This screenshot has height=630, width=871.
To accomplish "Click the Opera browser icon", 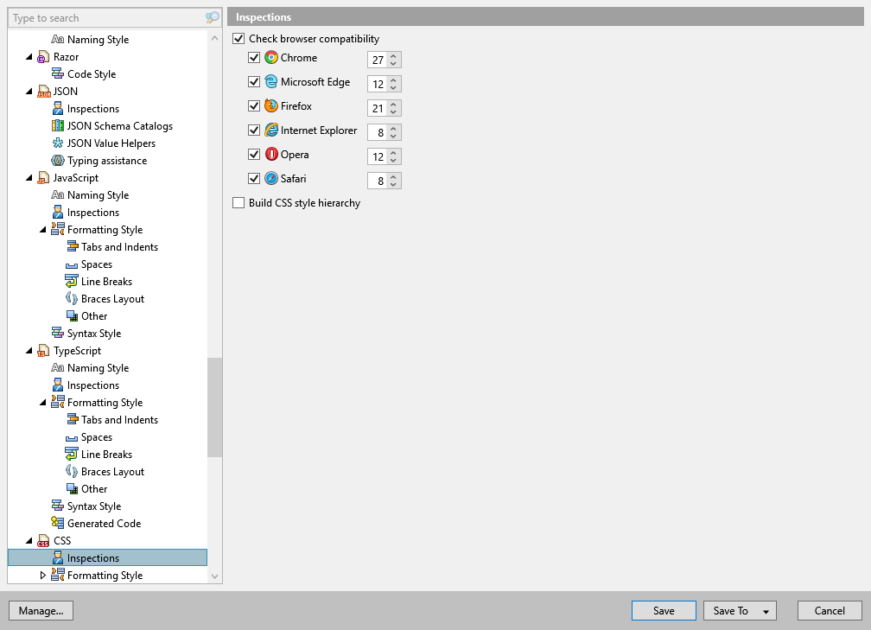I will coord(271,154).
